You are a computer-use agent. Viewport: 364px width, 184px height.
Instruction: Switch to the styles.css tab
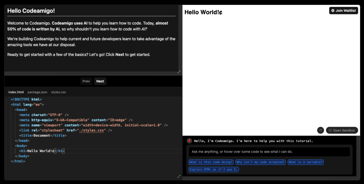tap(59, 92)
